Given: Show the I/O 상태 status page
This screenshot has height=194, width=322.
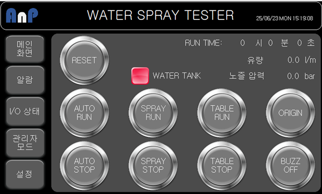Looking at the screenshot, I should coord(25,111).
